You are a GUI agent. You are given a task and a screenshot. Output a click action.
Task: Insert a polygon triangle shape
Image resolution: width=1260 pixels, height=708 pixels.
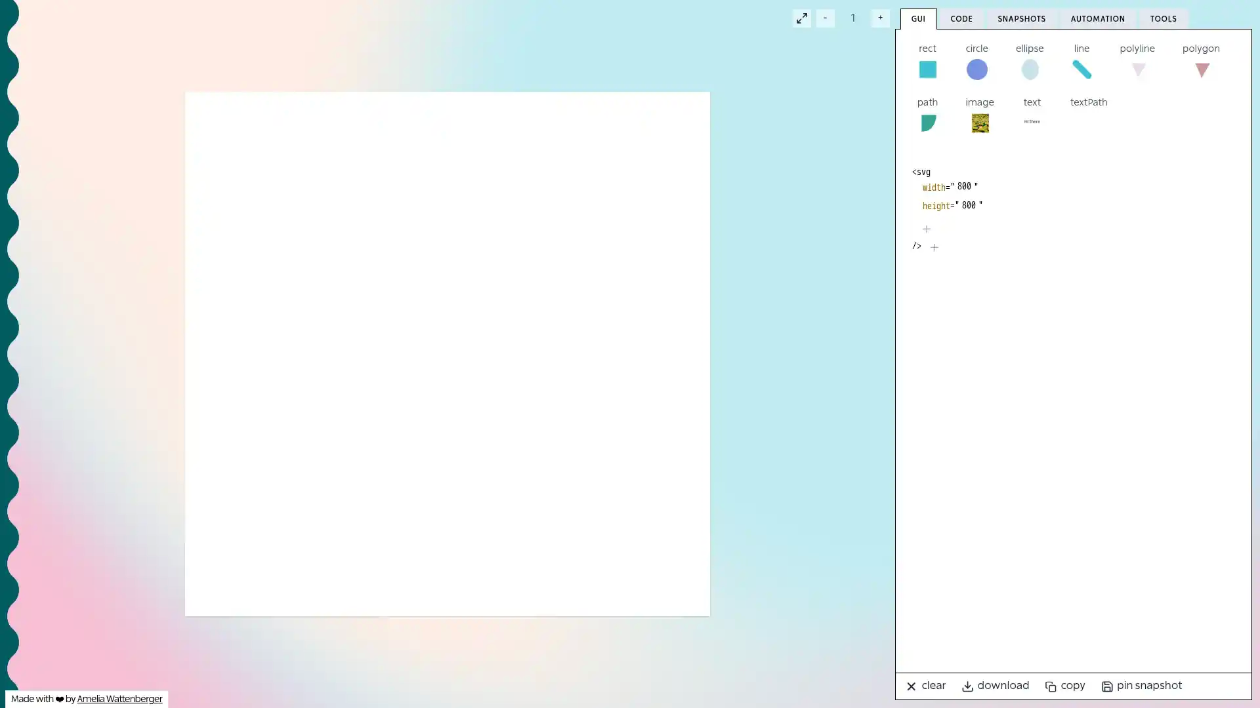[x=1201, y=69]
